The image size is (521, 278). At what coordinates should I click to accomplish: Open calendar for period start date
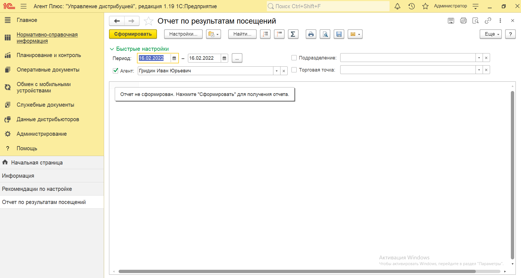[x=174, y=58]
